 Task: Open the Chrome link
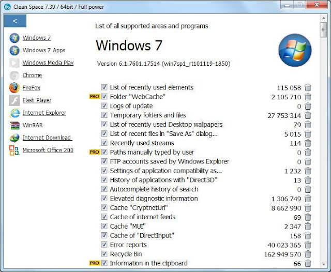tap(32, 75)
